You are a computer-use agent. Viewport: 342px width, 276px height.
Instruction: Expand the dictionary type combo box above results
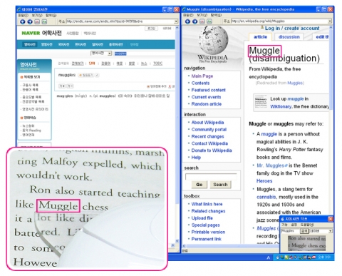(101, 53)
